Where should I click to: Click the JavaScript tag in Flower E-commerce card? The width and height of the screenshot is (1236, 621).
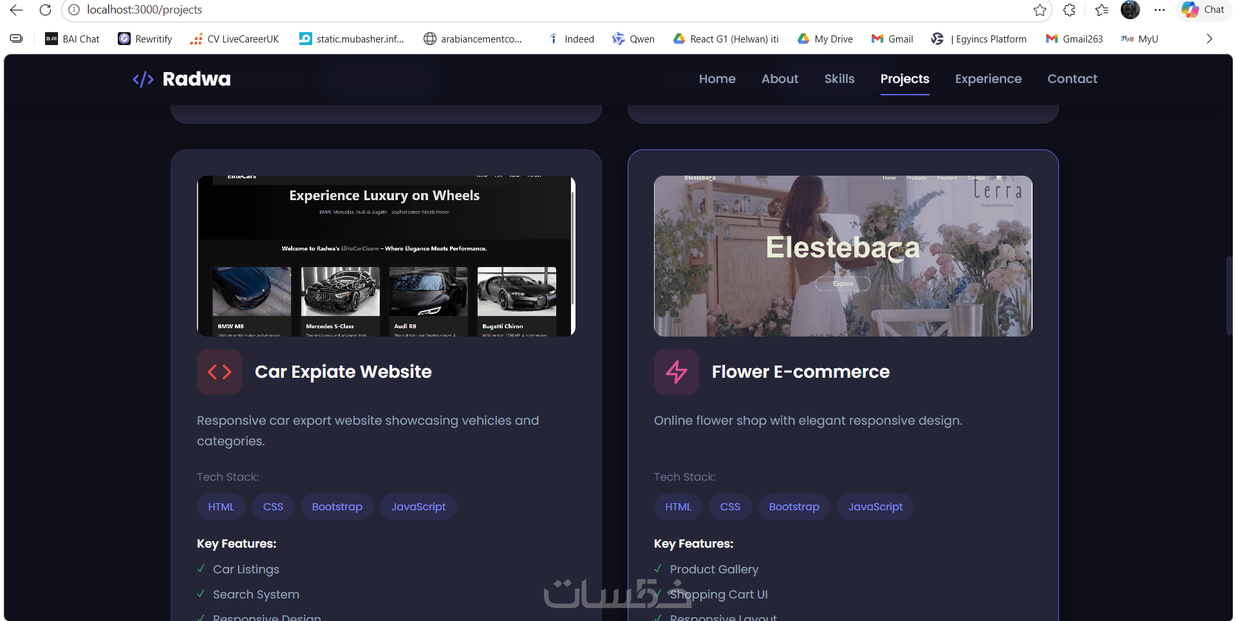click(876, 506)
